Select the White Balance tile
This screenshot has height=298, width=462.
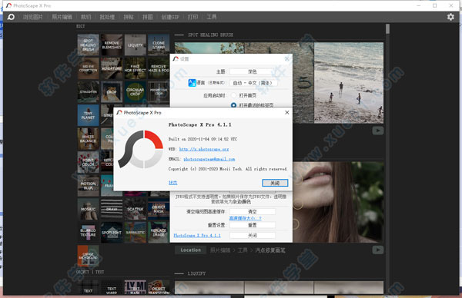(88, 139)
